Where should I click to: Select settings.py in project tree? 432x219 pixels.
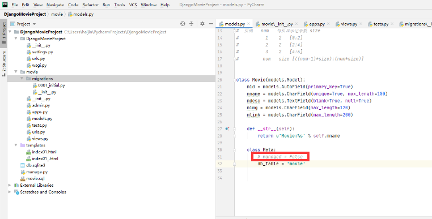40,52
